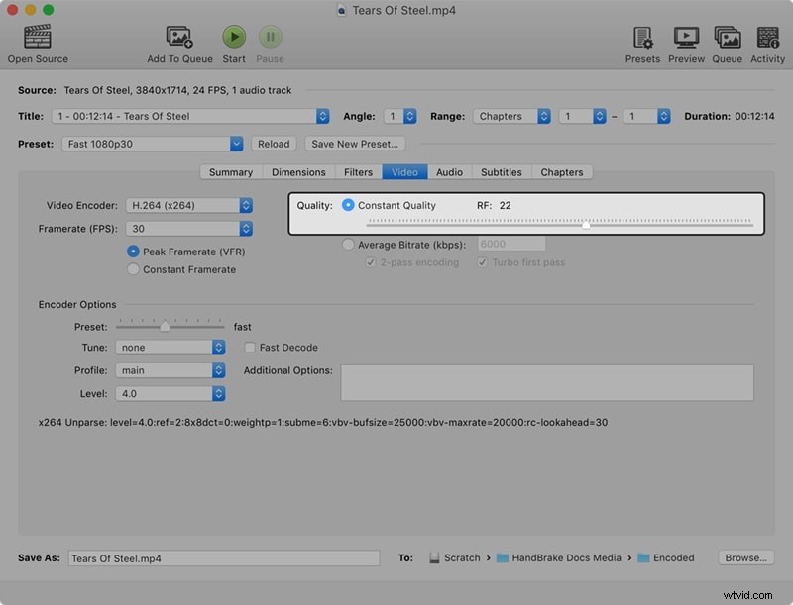The height and width of the screenshot is (605, 793).
Task: Open a new source video file
Action: coord(38,35)
